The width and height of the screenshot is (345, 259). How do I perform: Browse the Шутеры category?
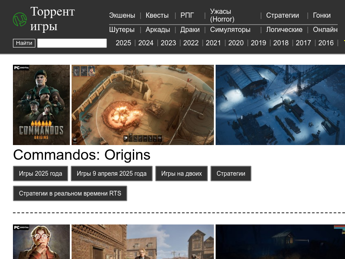122,29
